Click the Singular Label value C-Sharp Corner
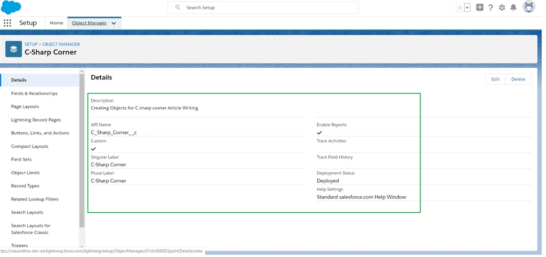 click(x=108, y=164)
